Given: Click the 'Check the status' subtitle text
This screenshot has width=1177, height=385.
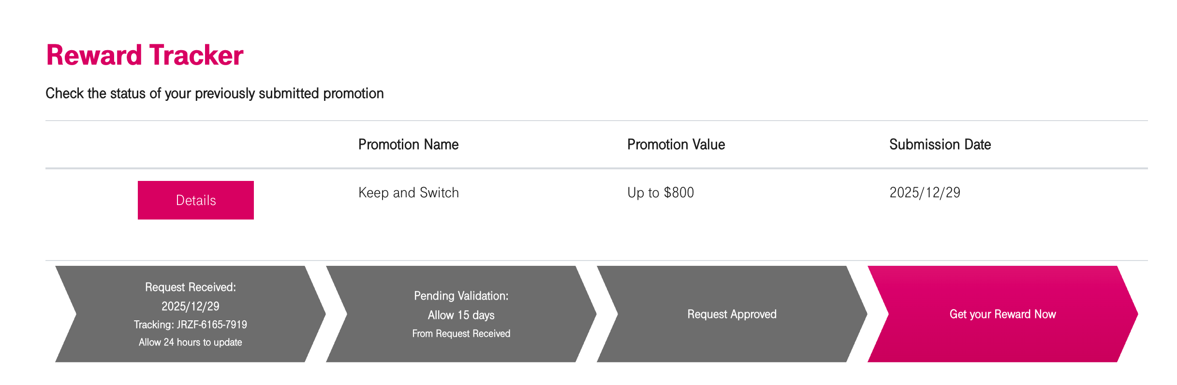Looking at the screenshot, I should (214, 93).
